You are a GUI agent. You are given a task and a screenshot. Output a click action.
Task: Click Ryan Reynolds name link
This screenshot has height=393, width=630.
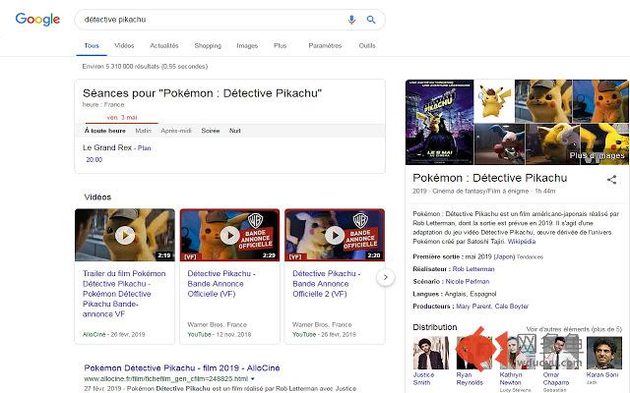tap(470, 378)
